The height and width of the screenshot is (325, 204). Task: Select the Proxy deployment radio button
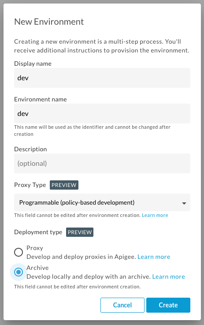point(19,252)
